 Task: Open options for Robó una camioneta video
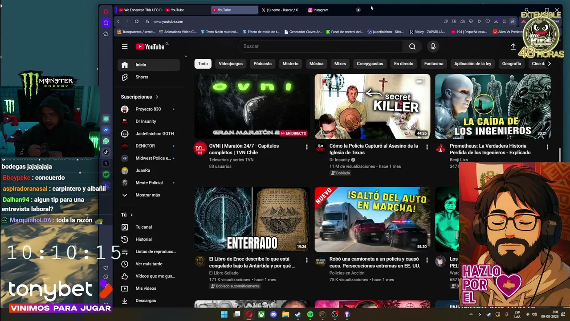click(427, 260)
